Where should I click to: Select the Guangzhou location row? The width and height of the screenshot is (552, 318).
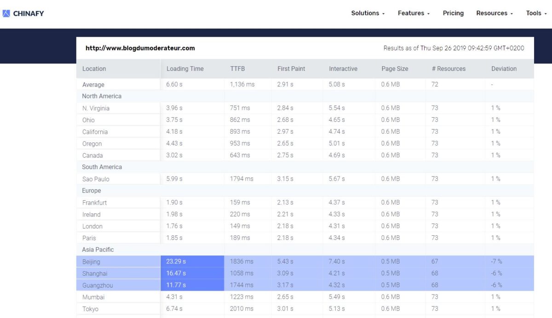[x=98, y=285]
